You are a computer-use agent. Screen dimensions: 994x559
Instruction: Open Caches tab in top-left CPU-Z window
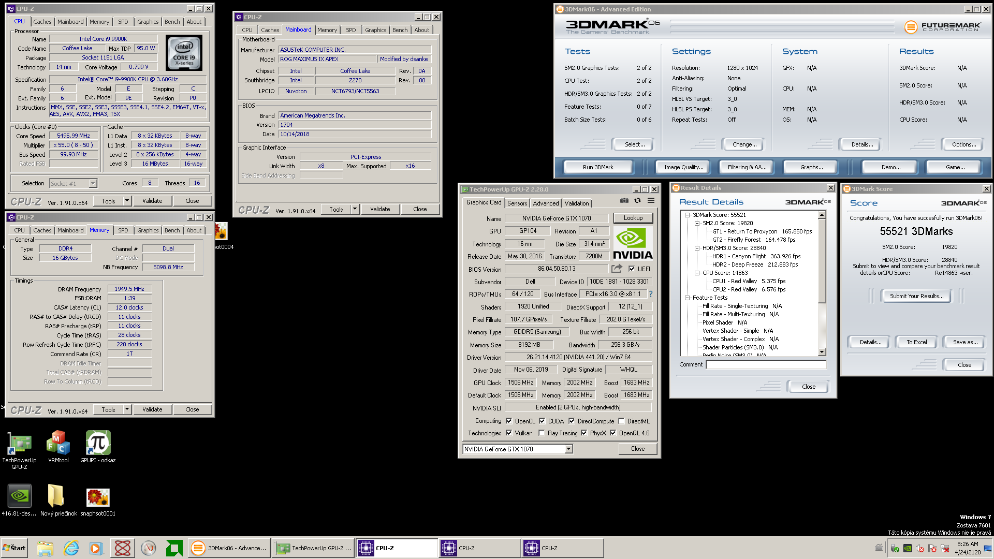[42, 22]
